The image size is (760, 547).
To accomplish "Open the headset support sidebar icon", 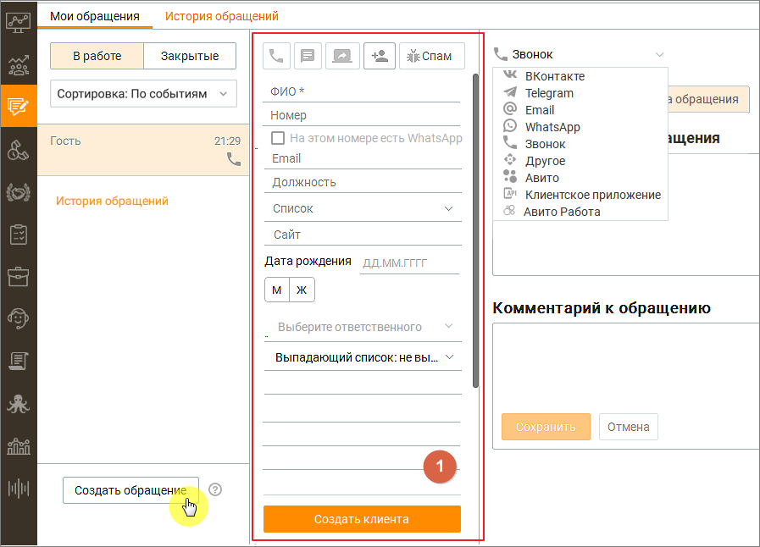I will coord(19,318).
